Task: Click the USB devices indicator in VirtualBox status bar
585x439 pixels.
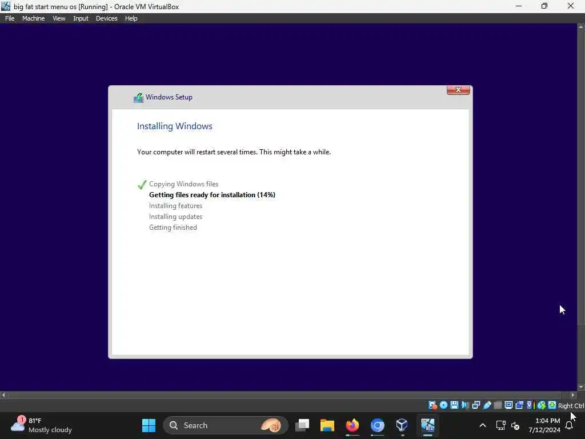Action: tap(487, 405)
